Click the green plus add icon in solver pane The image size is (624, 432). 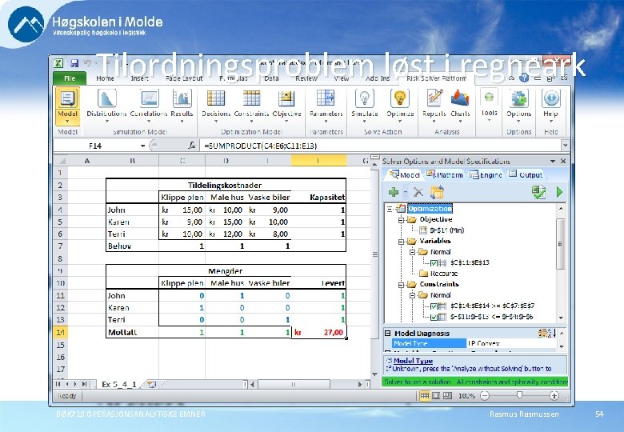click(x=394, y=192)
